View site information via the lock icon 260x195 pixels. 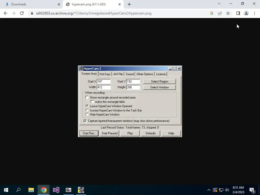pos(32,13)
